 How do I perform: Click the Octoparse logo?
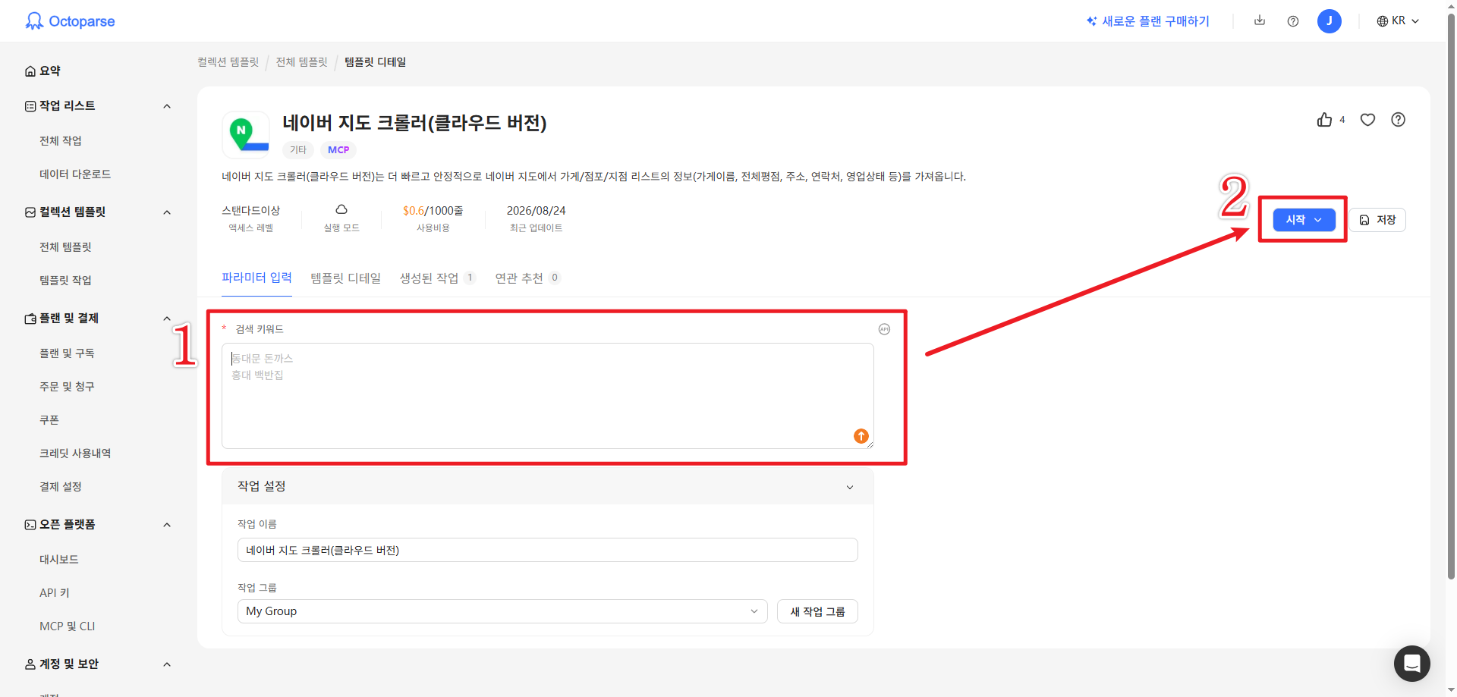(x=70, y=21)
